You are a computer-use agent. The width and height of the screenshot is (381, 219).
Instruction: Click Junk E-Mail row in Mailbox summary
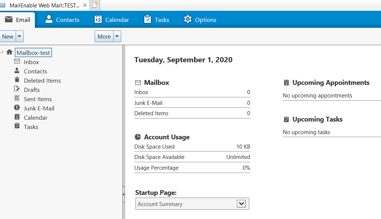(192, 103)
